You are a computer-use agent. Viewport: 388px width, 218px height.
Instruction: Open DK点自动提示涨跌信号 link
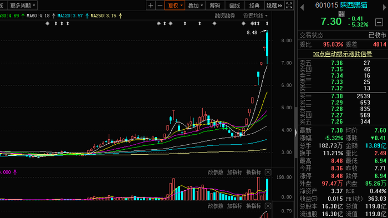pyautogui.click(x=343, y=54)
